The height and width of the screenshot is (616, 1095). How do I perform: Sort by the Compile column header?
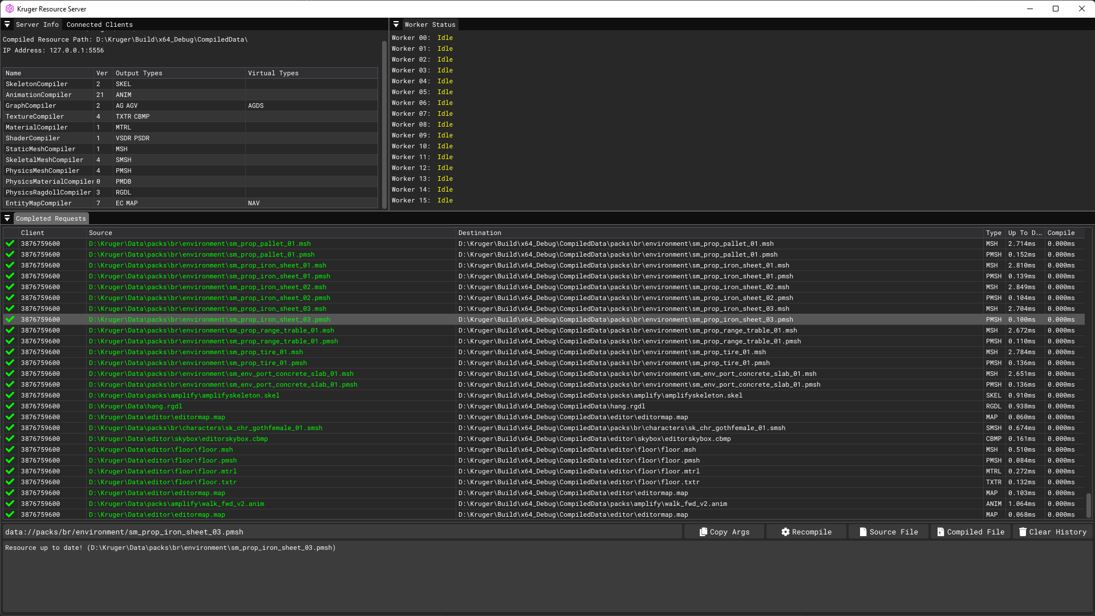[x=1061, y=233]
